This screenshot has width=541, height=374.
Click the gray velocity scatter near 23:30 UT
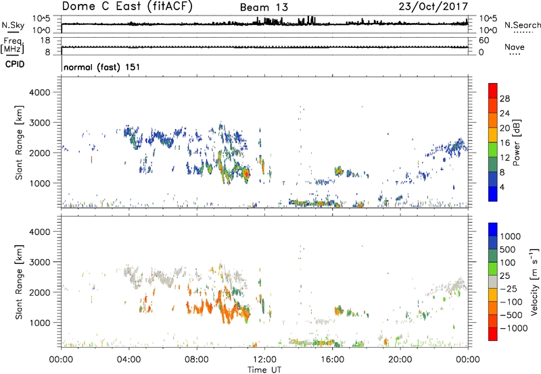(x=456, y=285)
